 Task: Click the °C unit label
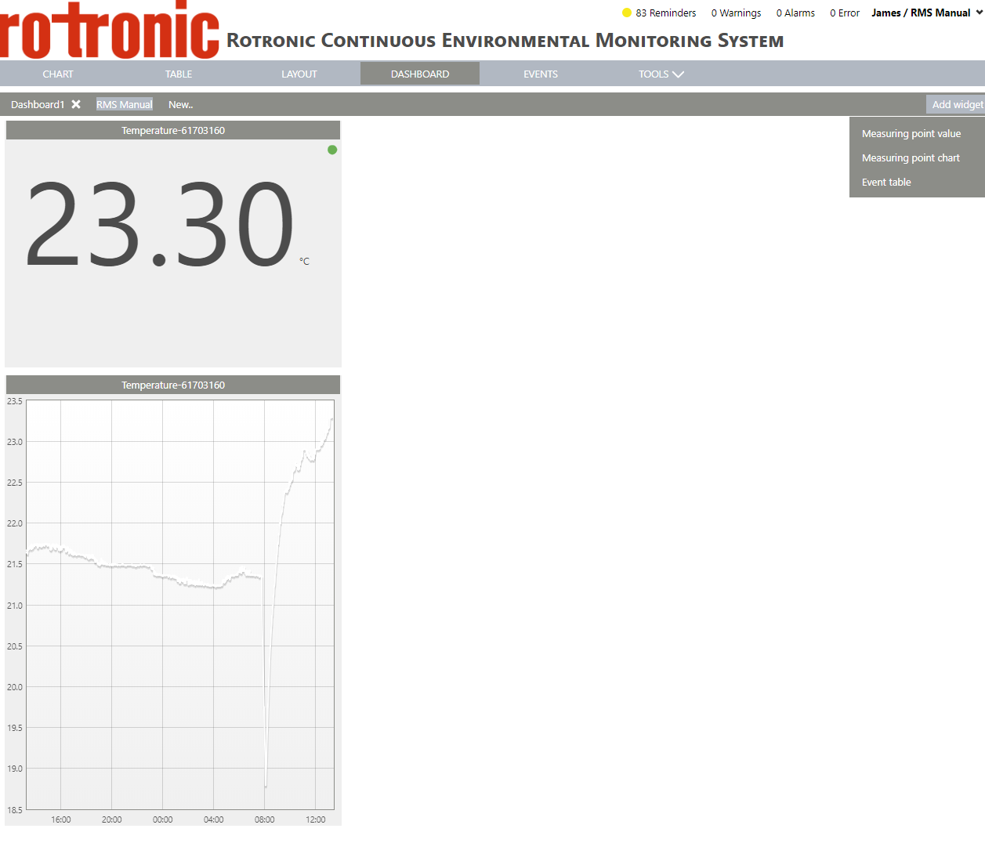point(304,262)
